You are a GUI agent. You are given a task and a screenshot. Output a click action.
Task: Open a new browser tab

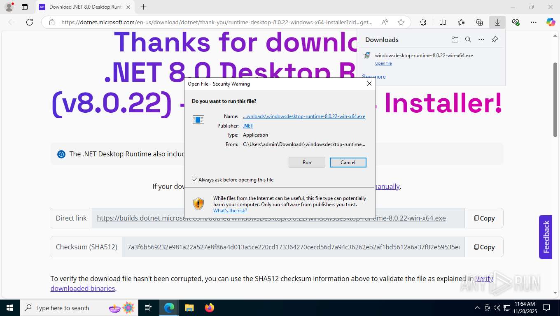point(143,7)
